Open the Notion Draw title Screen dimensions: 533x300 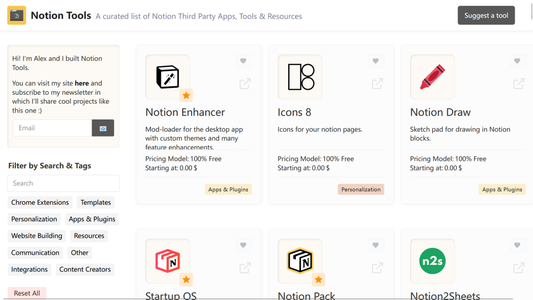[x=440, y=112]
